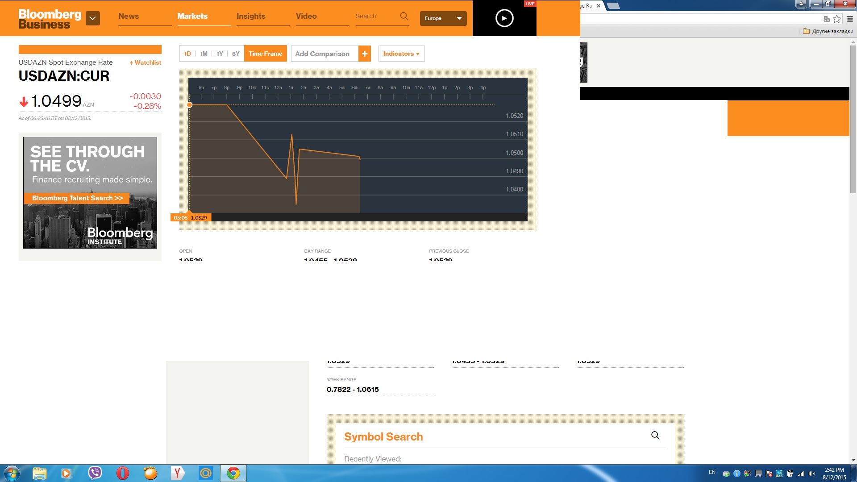Switch chart to 5Y range

click(236, 54)
